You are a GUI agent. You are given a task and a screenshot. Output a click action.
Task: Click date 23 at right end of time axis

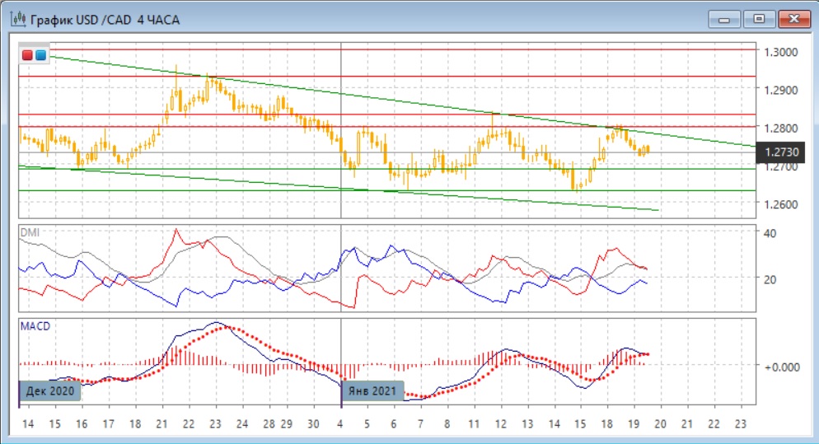point(742,423)
